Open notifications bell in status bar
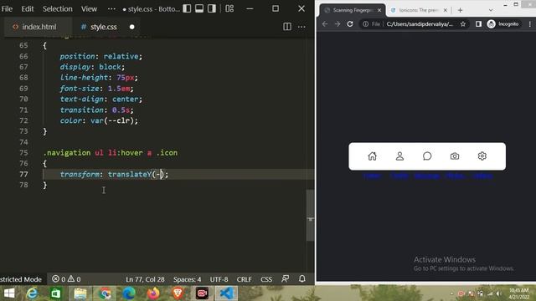The width and height of the screenshot is (536, 301). pos(302,279)
